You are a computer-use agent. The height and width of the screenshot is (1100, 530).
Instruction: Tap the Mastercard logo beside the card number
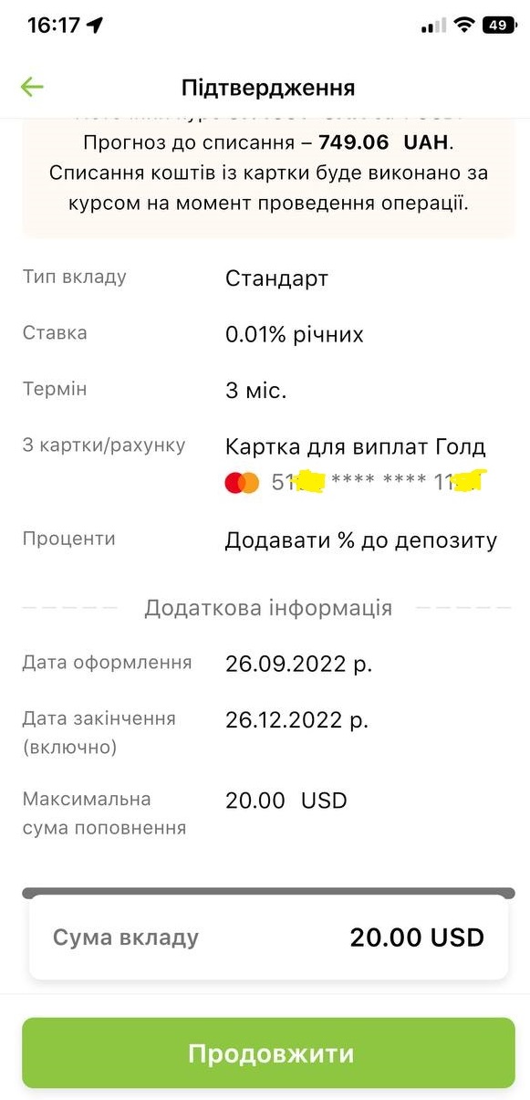(x=242, y=481)
